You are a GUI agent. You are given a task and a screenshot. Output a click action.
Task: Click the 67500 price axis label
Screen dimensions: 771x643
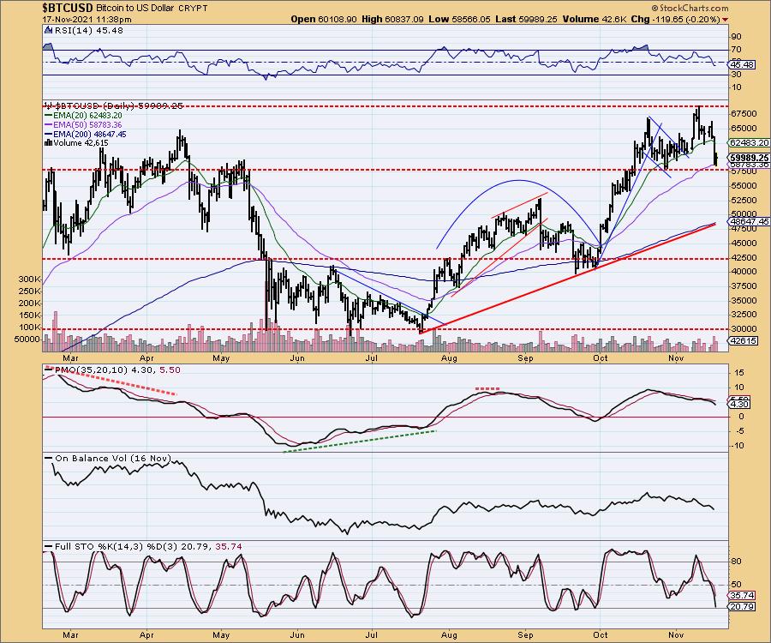pos(744,114)
